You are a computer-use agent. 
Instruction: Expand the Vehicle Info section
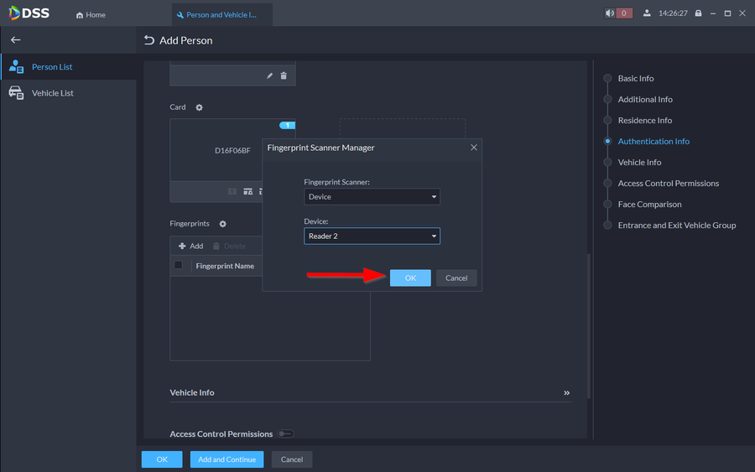(x=566, y=392)
